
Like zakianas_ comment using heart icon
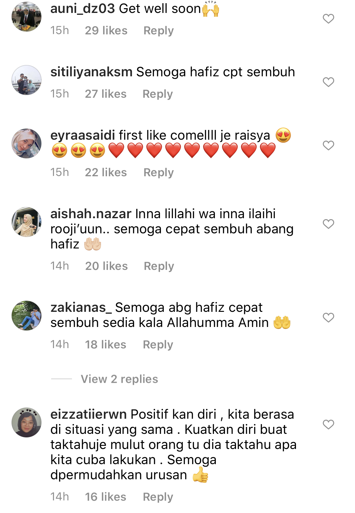pos(328,318)
